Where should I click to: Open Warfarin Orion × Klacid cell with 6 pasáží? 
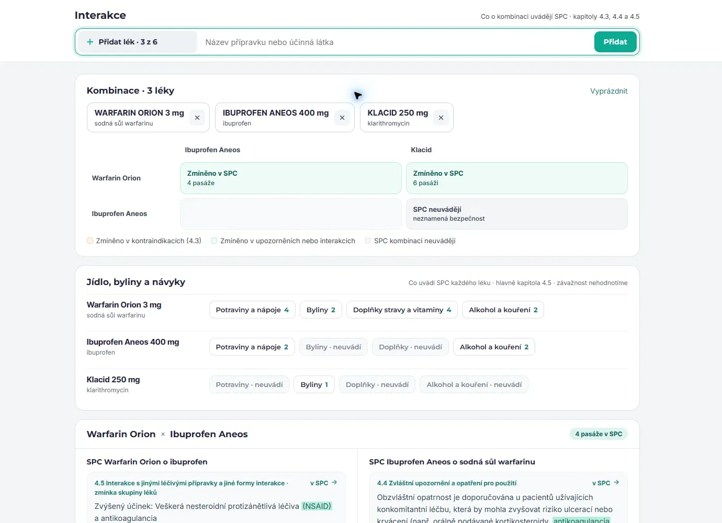517,178
